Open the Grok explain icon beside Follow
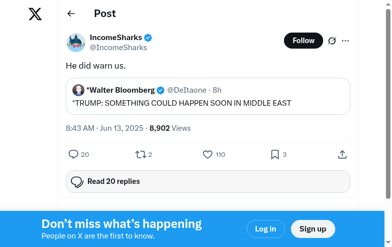 332,41
